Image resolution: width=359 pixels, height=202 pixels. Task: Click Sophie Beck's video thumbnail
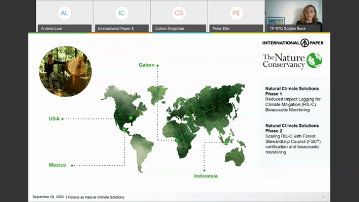coord(293,16)
